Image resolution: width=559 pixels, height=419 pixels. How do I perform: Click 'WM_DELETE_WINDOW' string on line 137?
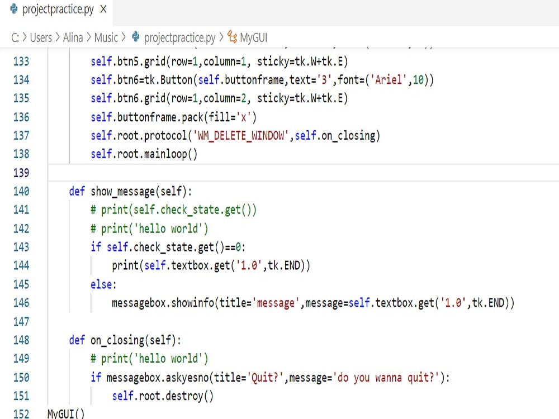pos(241,136)
